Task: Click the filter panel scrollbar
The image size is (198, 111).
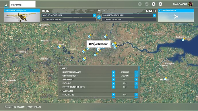Action: click(x=139, y=71)
